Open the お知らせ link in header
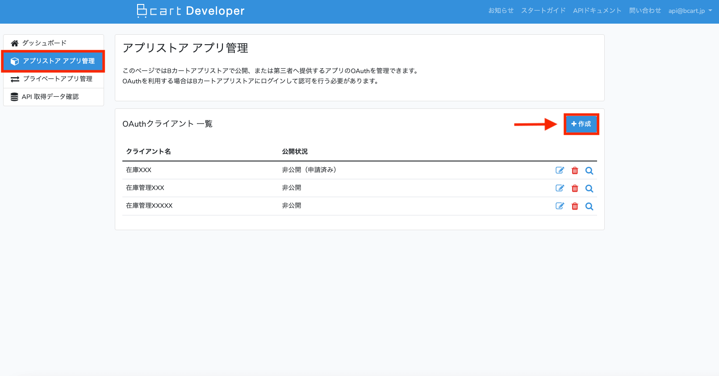 click(x=501, y=11)
